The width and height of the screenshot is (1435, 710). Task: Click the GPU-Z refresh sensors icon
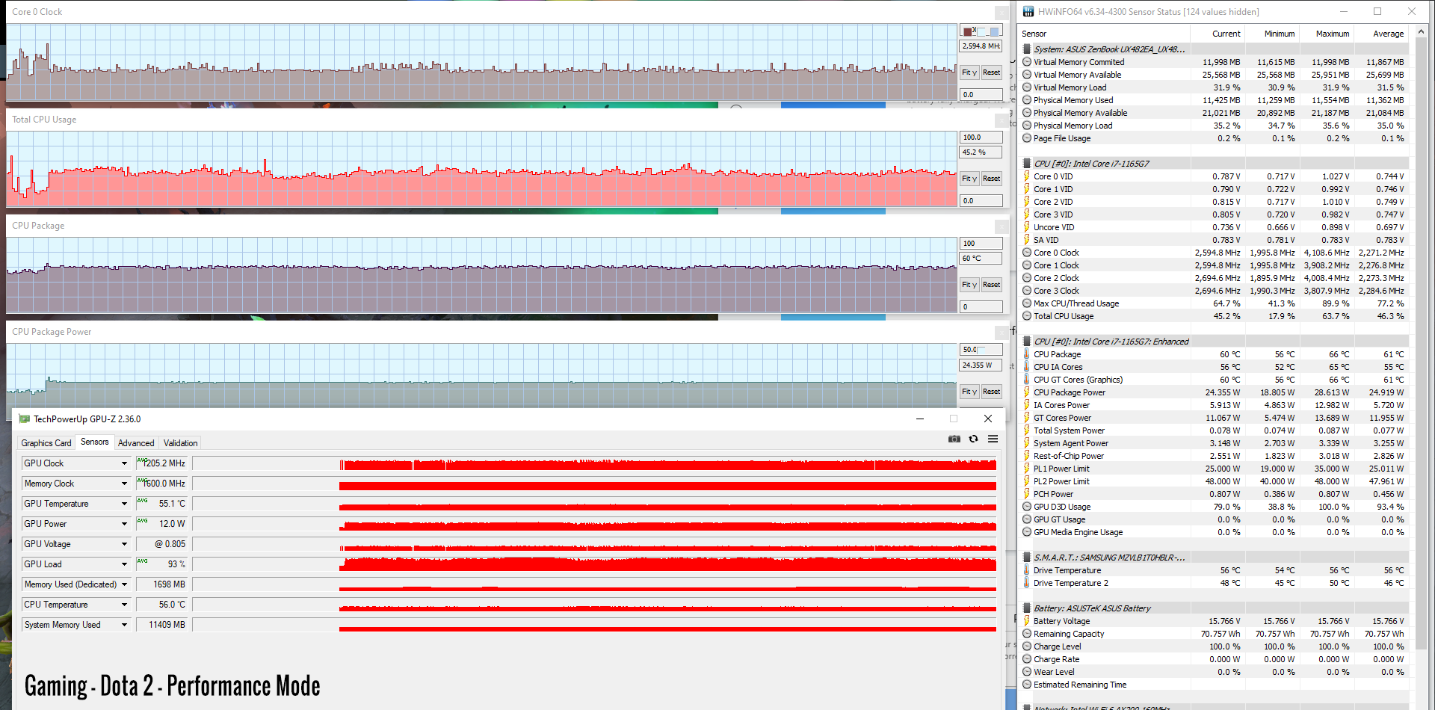tap(973, 439)
